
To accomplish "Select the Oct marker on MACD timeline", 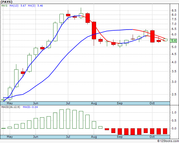I will pyautogui.click(x=152, y=137).
